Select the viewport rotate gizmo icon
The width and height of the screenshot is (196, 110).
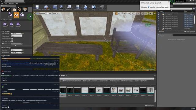point(119,13)
